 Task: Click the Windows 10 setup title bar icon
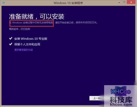3,3
